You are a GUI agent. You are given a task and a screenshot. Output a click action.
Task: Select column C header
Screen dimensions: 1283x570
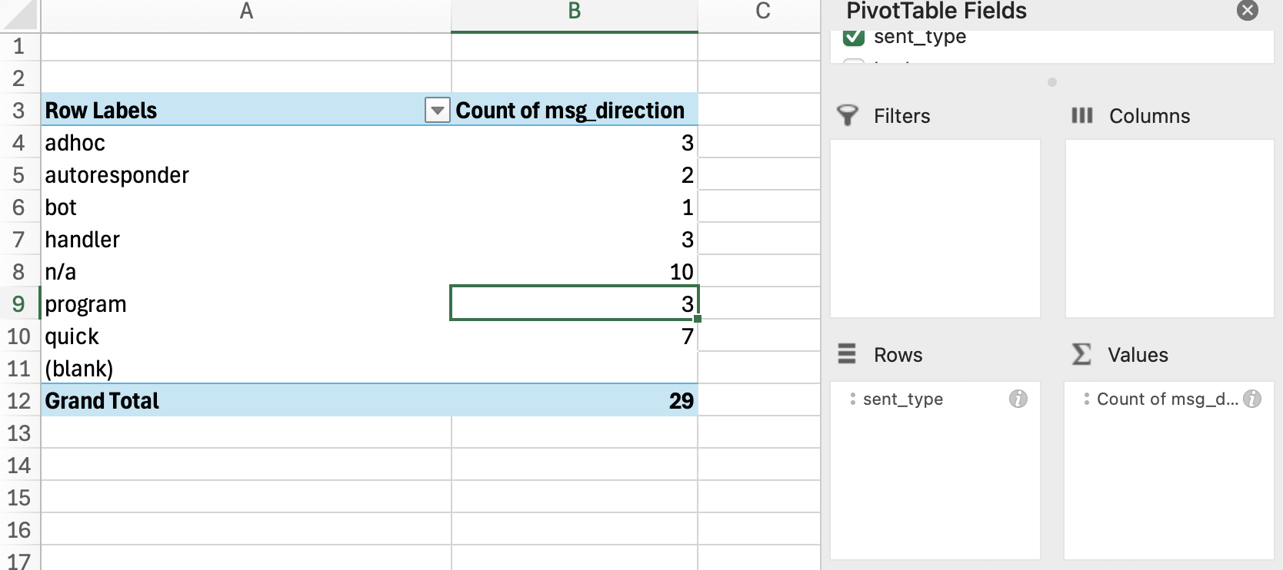pyautogui.click(x=762, y=12)
